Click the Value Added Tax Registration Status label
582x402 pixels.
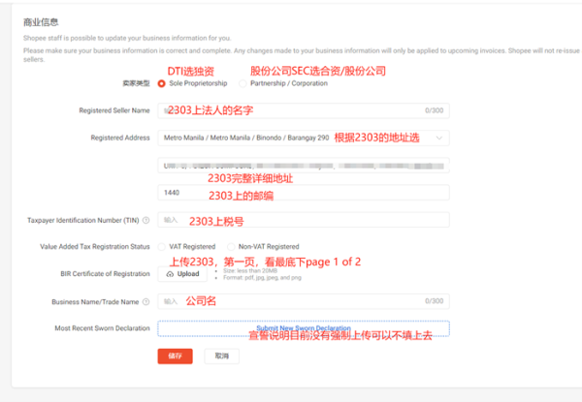tap(95, 247)
